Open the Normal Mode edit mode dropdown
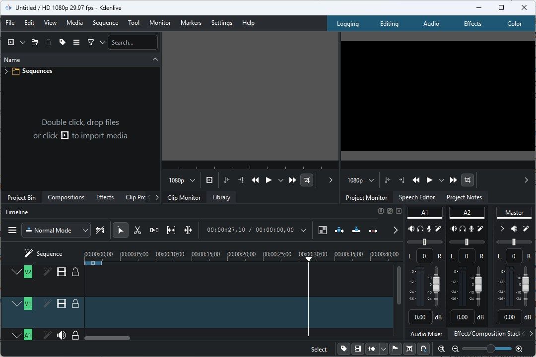536x357 pixels. [56, 230]
